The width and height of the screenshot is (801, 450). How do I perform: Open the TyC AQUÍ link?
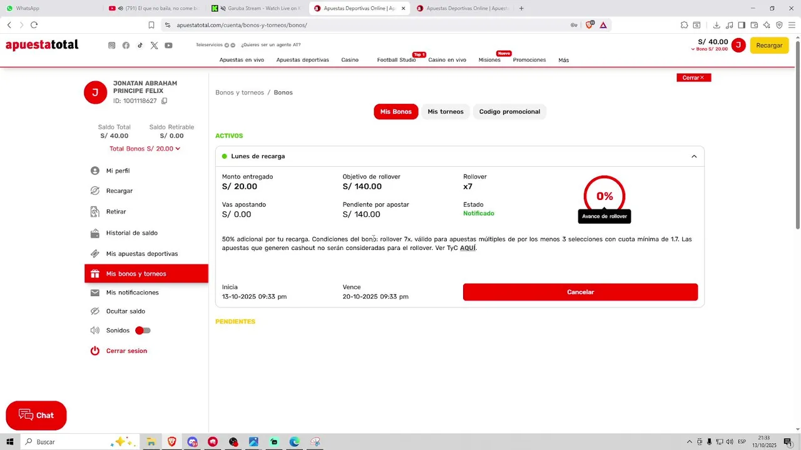pyautogui.click(x=468, y=248)
